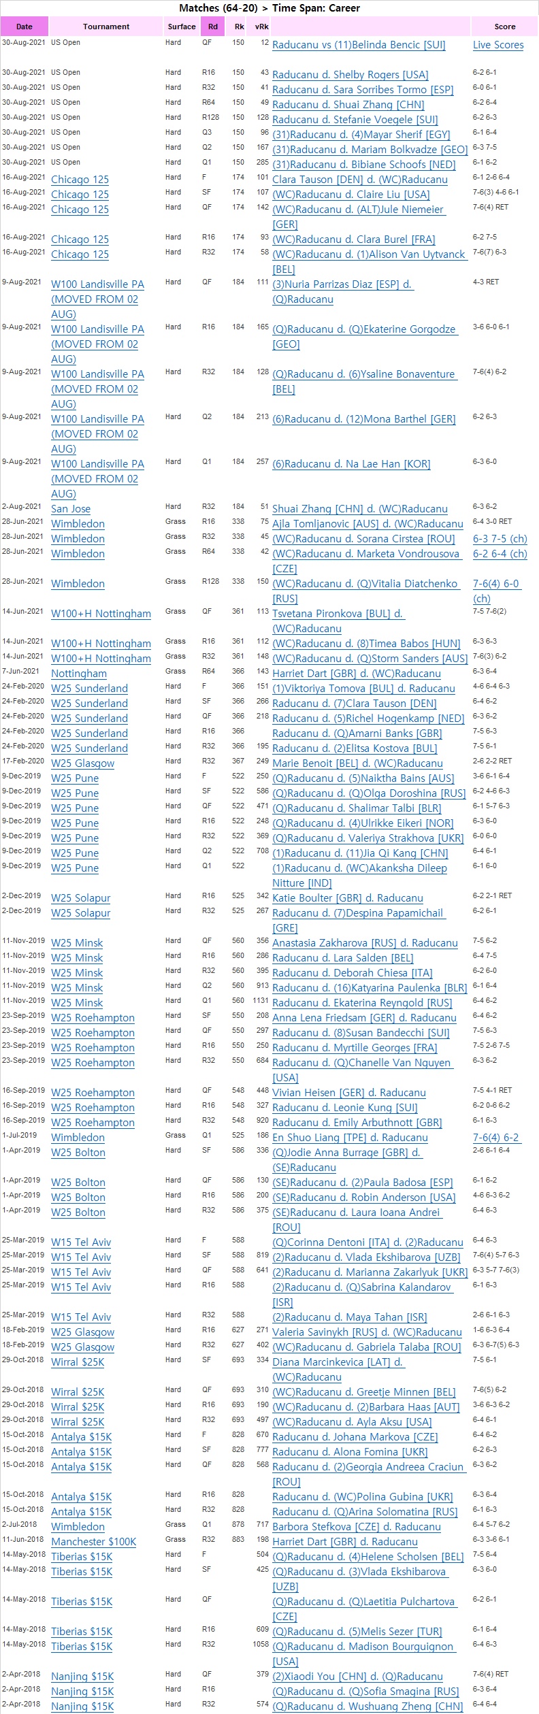Open En Shuo Liang d. Raducanu match
The width and height of the screenshot is (539, 1714).
point(350,1138)
